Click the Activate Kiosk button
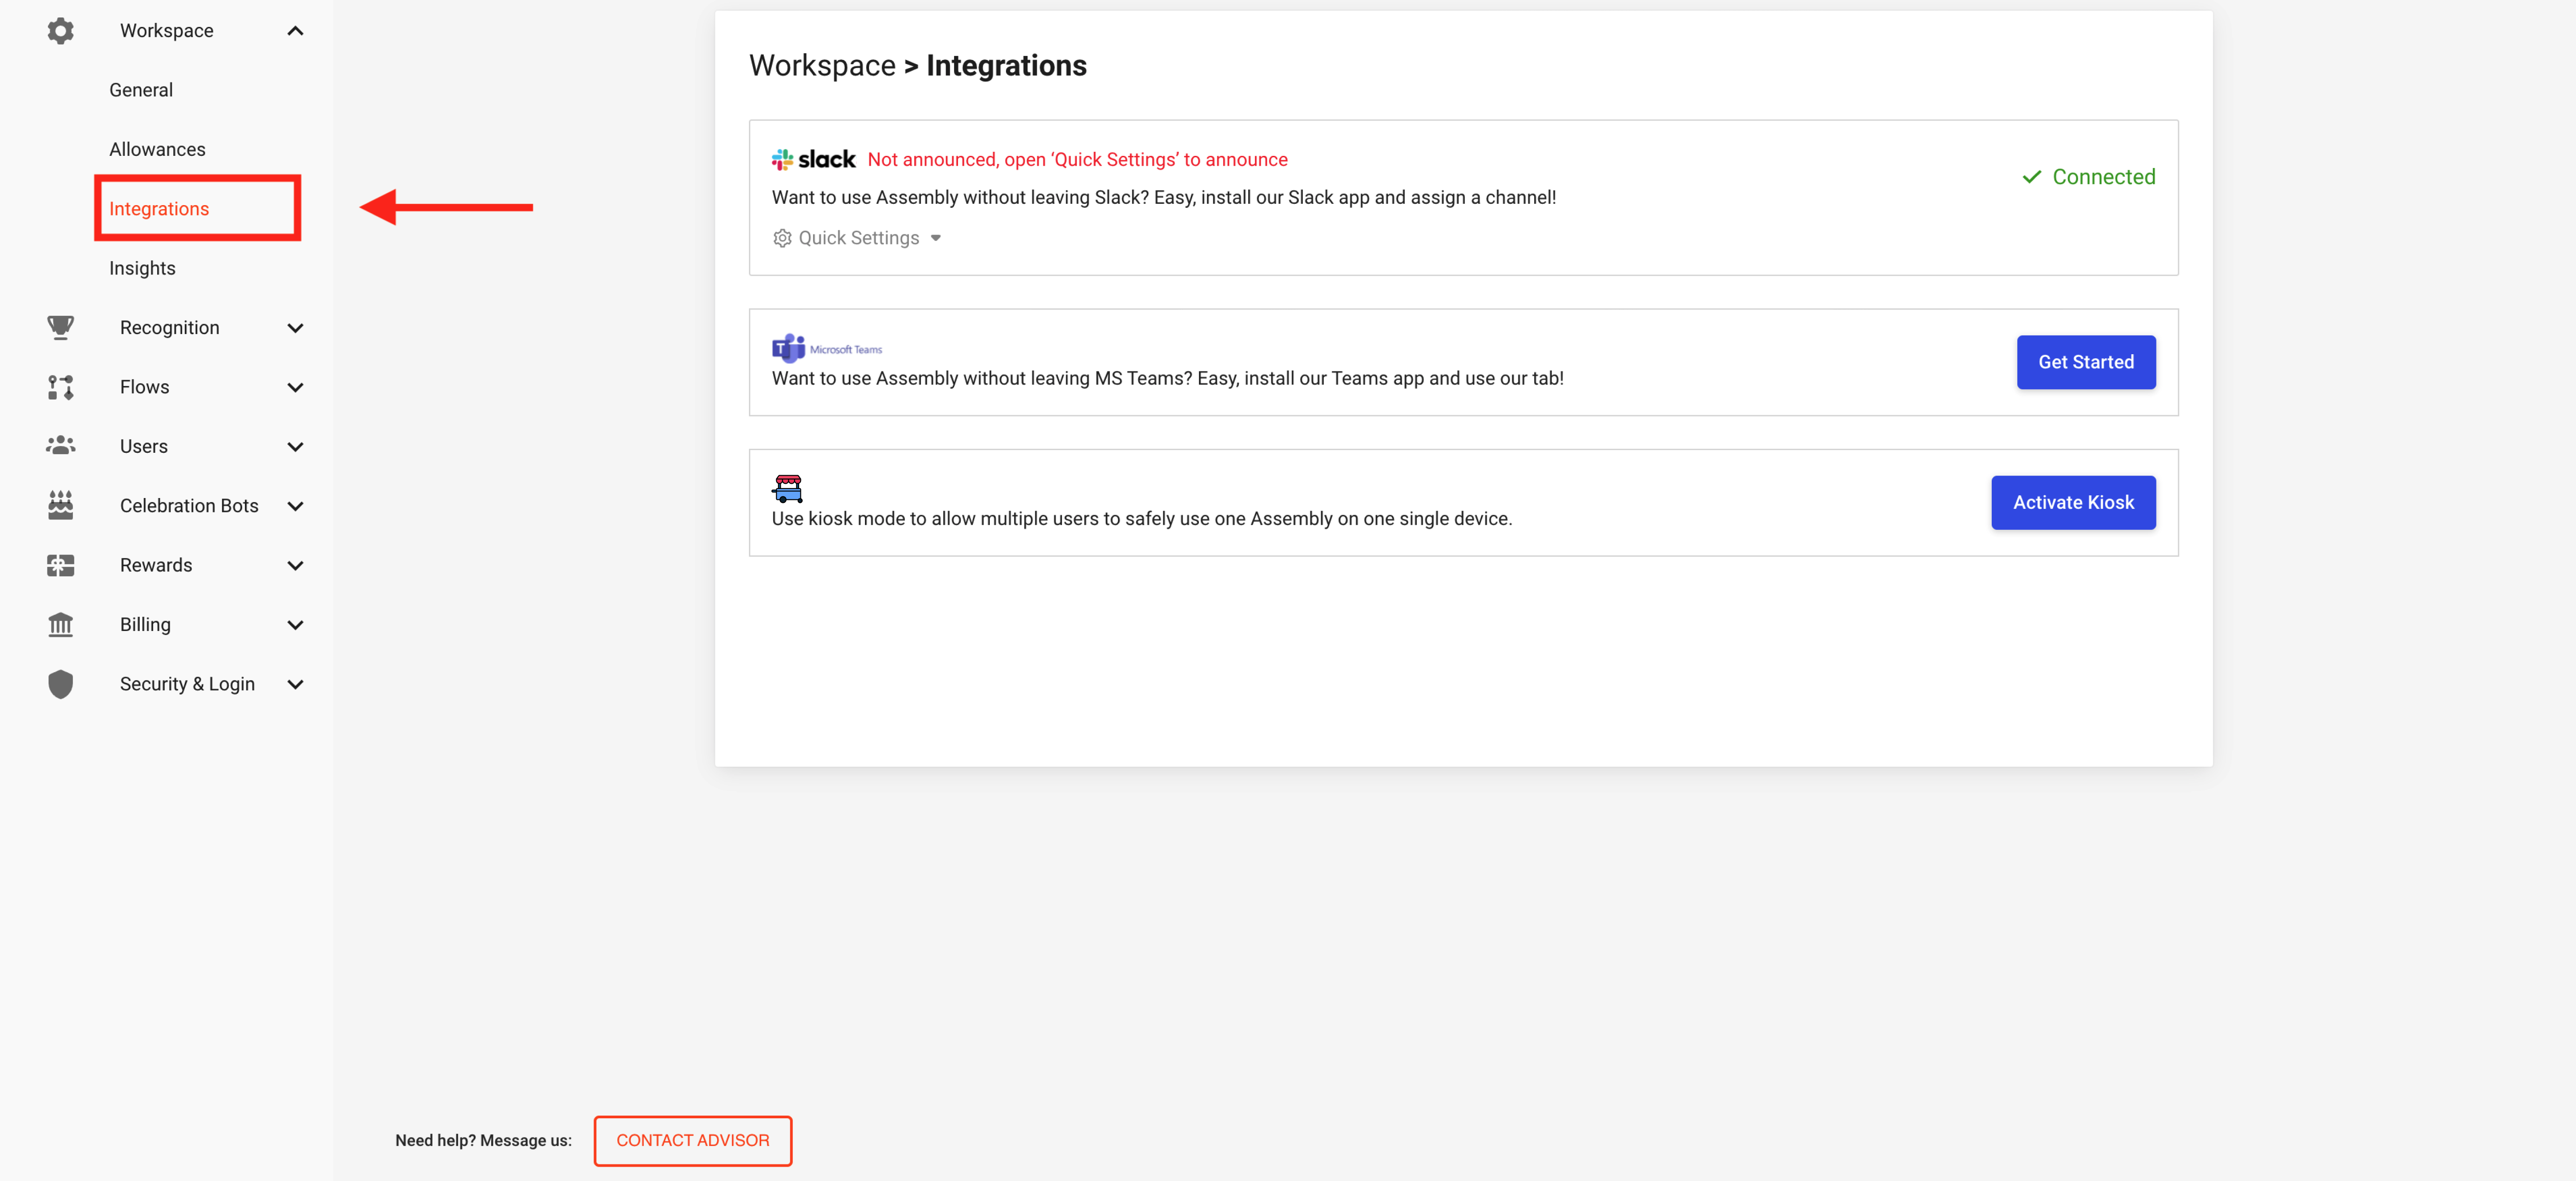This screenshot has height=1181, width=2576. pos(2072,502)
